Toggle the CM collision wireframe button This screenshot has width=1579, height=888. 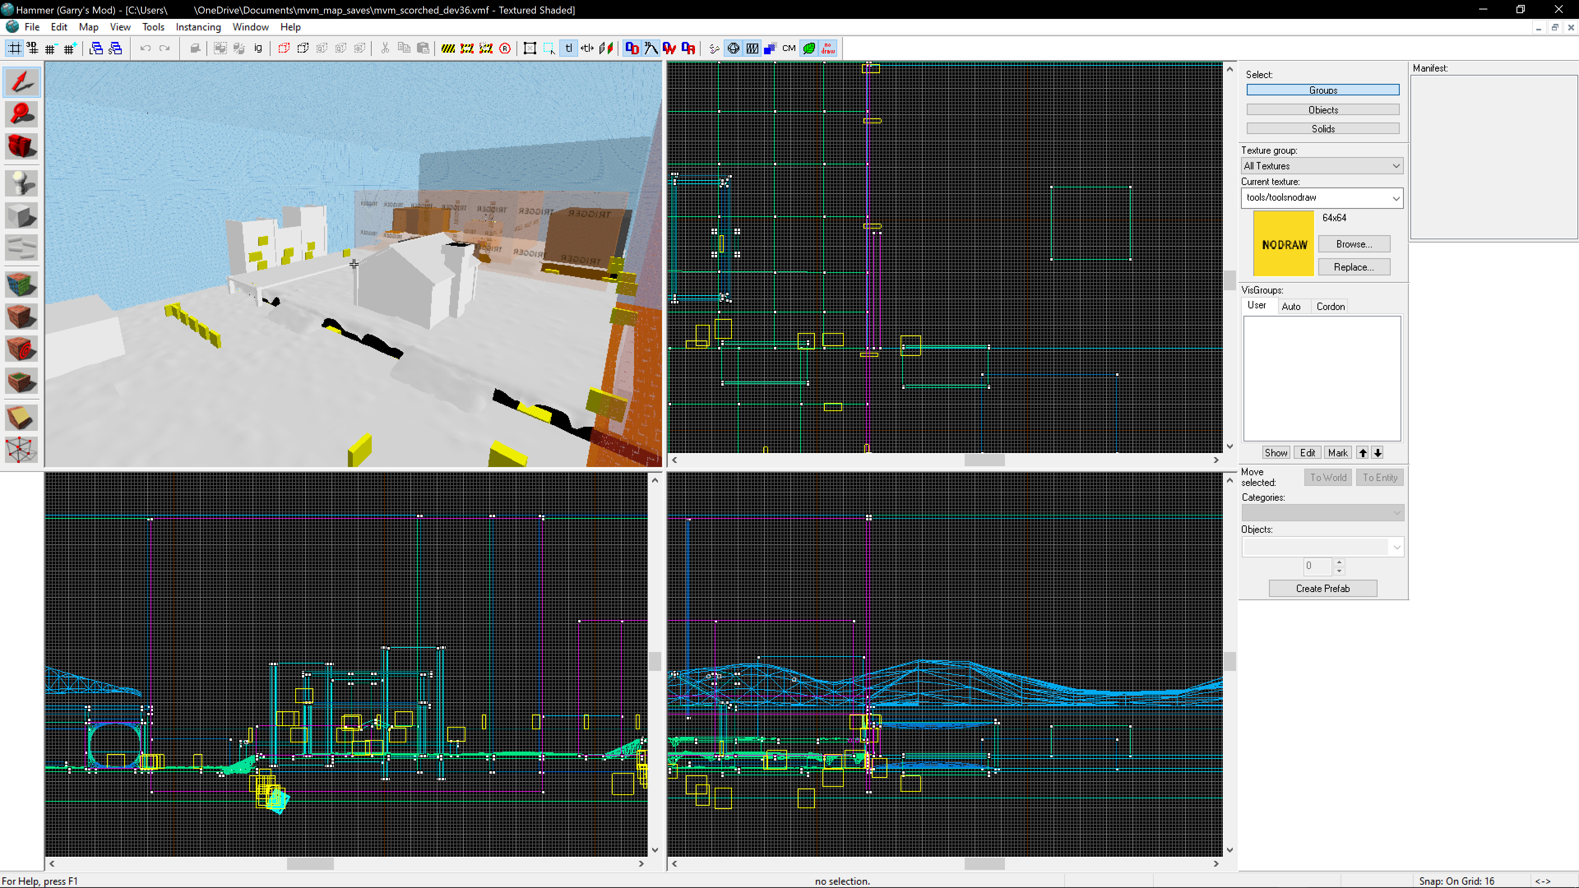(x=789, y=49)
